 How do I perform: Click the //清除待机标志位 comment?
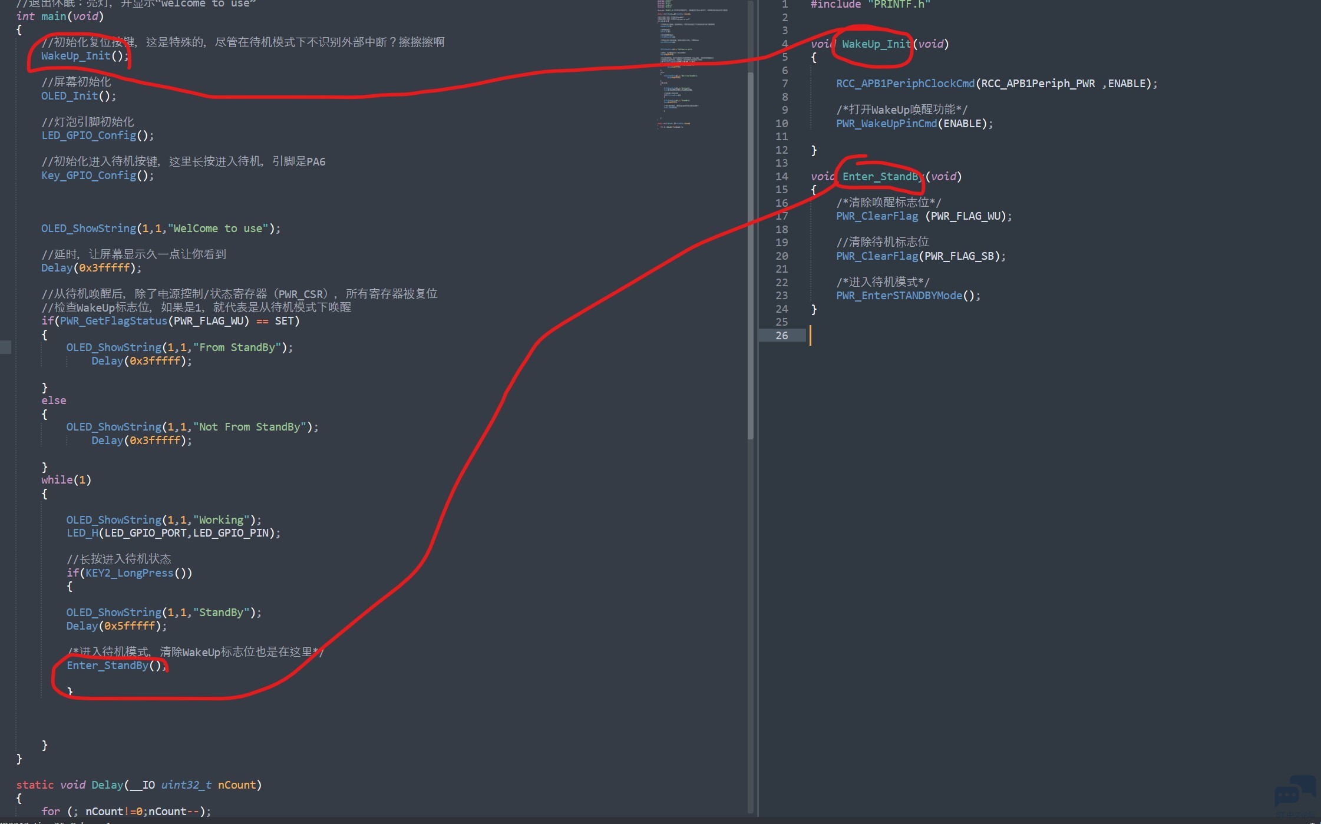coord(883,242)
